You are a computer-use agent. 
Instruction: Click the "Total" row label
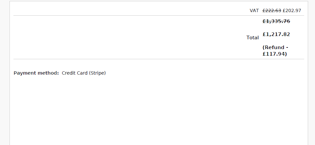tap(252, 38)
